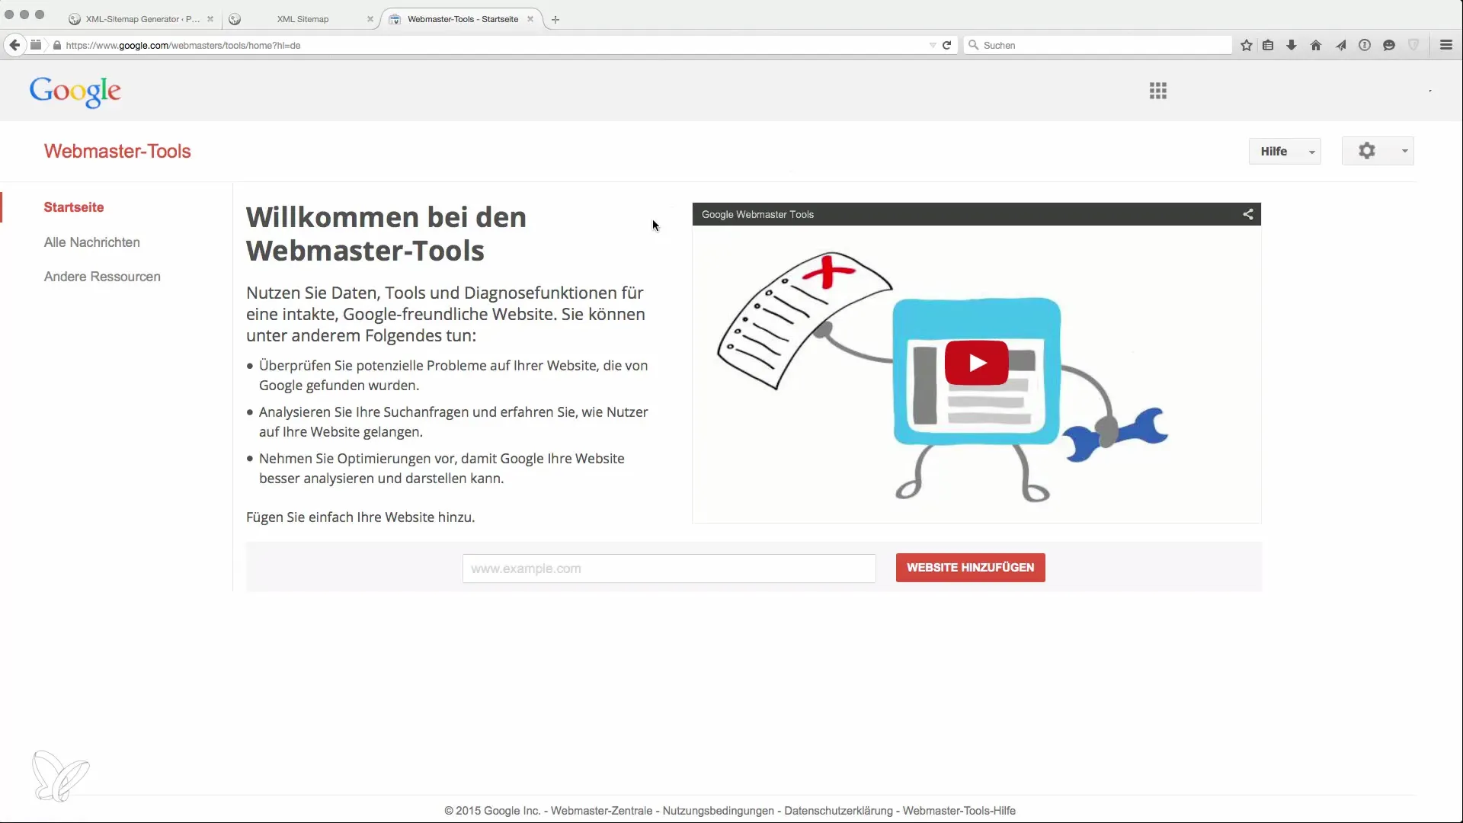
Task: Open the Webmaster-Tools-Hilfe footer link
Action: click(x=959, y=811)
